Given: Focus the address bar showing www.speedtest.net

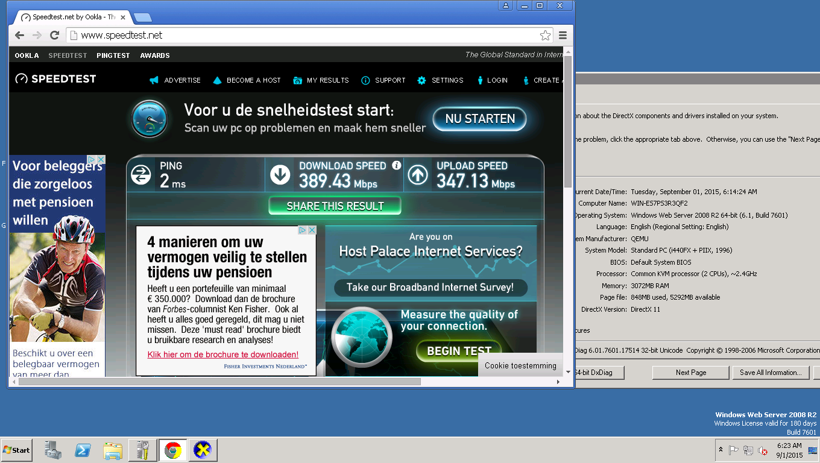Looking at the screenshot, I should point(309,36).
